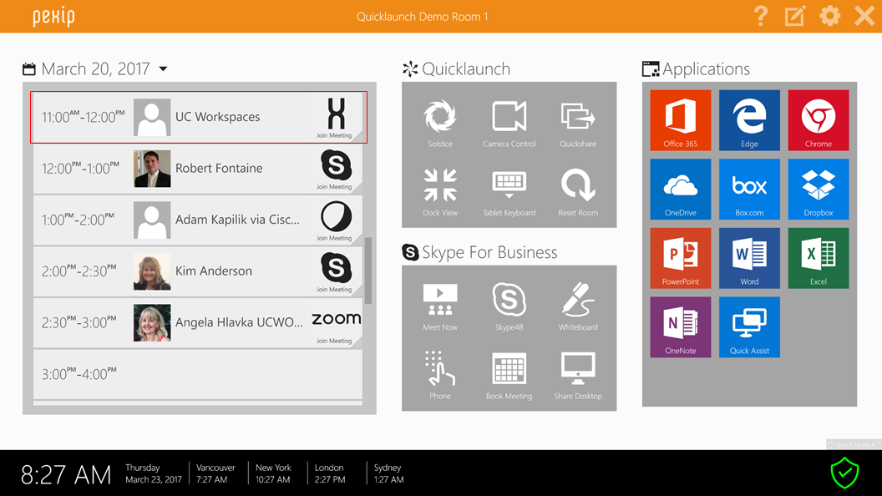Select the empty 3:00PM-4:00PM slot
The image size is (882, 496).
pos(197,374)
